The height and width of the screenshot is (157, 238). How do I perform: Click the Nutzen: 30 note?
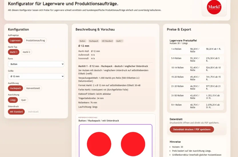click(178, 147)
